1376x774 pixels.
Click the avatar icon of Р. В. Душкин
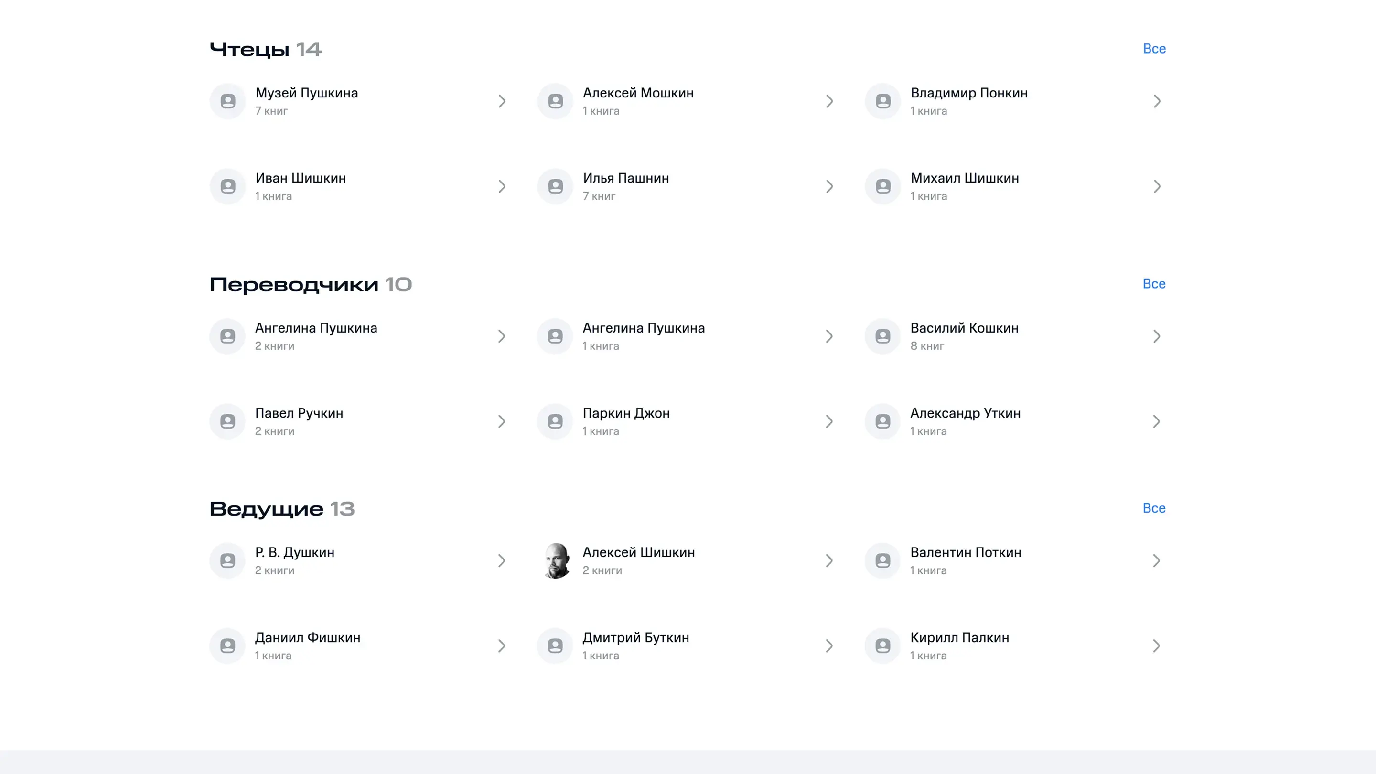[228, 560]
